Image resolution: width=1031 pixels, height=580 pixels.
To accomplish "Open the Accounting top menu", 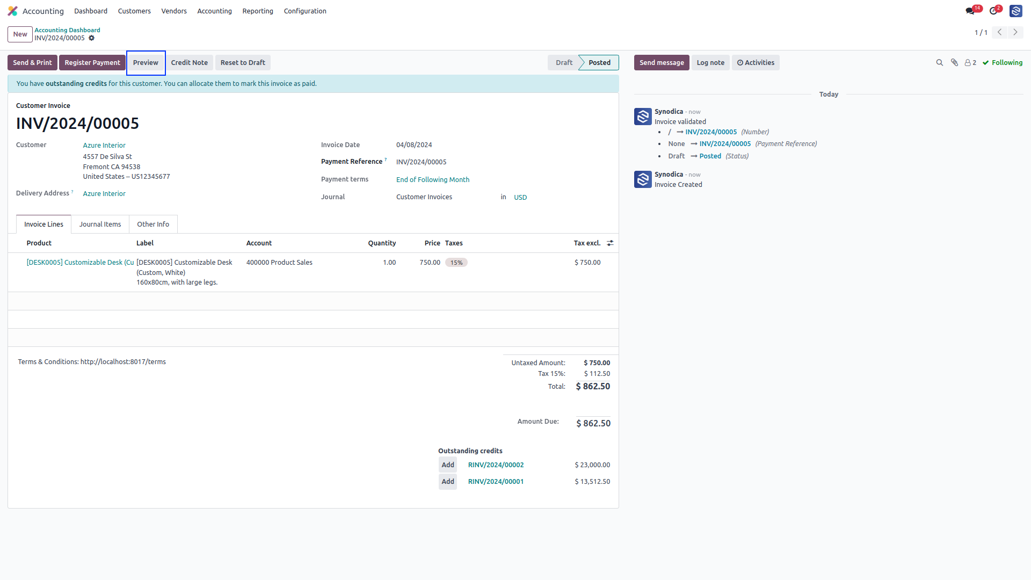I will 214,11.
